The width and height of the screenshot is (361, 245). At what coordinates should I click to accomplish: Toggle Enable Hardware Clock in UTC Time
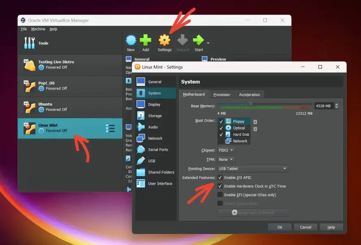tap(220, 186)
